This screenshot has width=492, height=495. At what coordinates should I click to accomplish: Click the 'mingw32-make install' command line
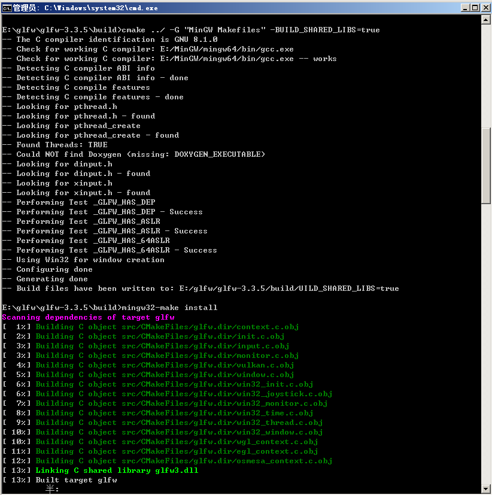tap(110, 308)
